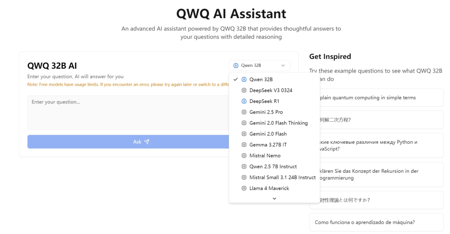Select the German recursion example question

coord(376,174)
